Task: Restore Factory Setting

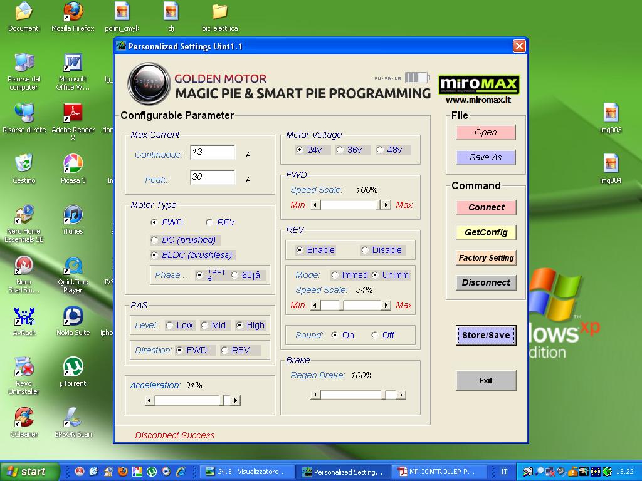Action: [x=486, y=257]
